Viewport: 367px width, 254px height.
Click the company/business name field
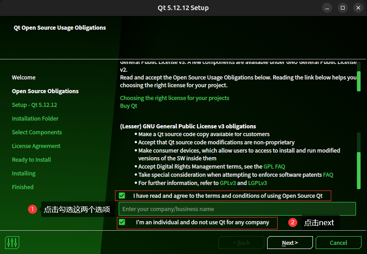237,209
